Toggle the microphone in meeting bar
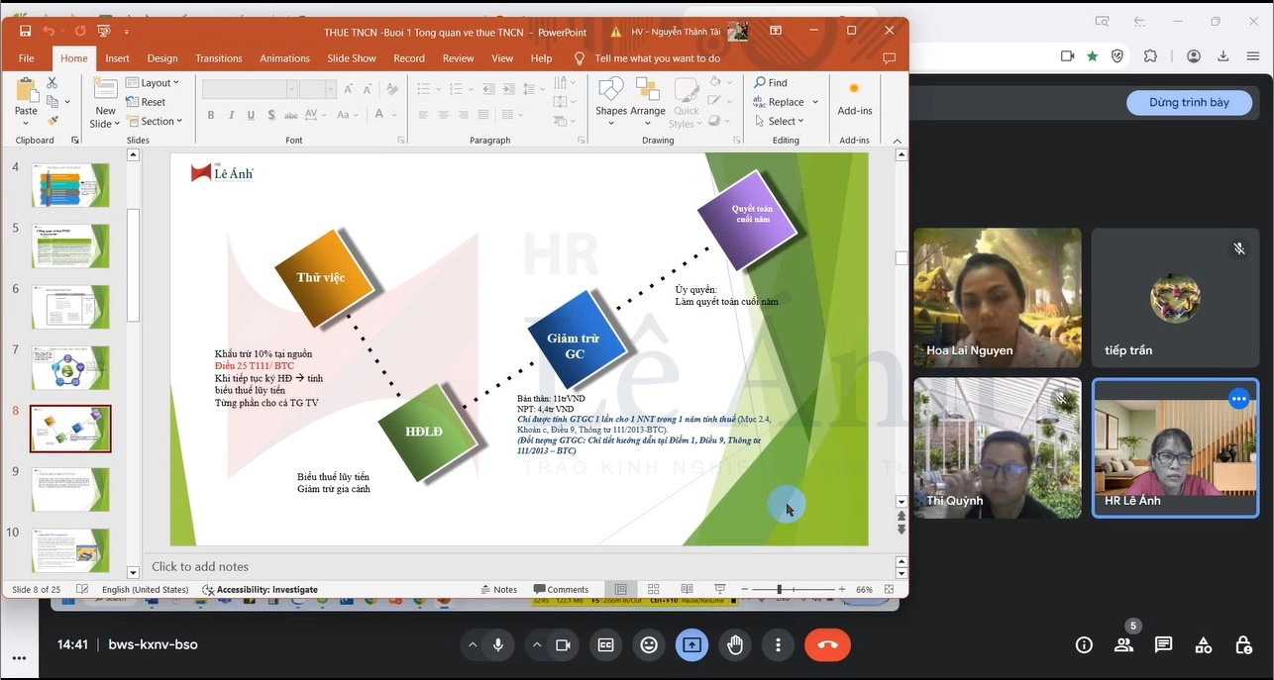 [x=497, y=645]
